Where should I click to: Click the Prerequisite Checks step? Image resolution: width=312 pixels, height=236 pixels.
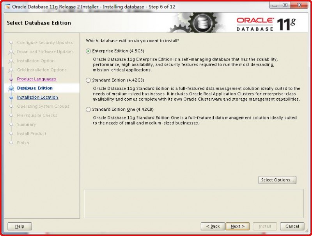coord(37,115)
